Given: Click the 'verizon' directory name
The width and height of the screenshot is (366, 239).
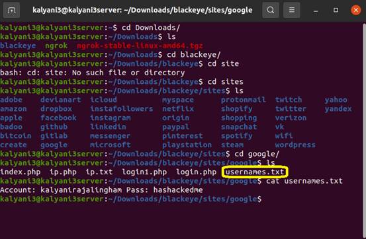Looking at the screenshot, I should point(291,118).
